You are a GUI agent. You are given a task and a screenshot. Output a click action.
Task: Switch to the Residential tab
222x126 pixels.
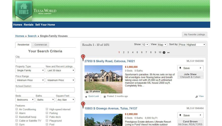pos(23,45)
